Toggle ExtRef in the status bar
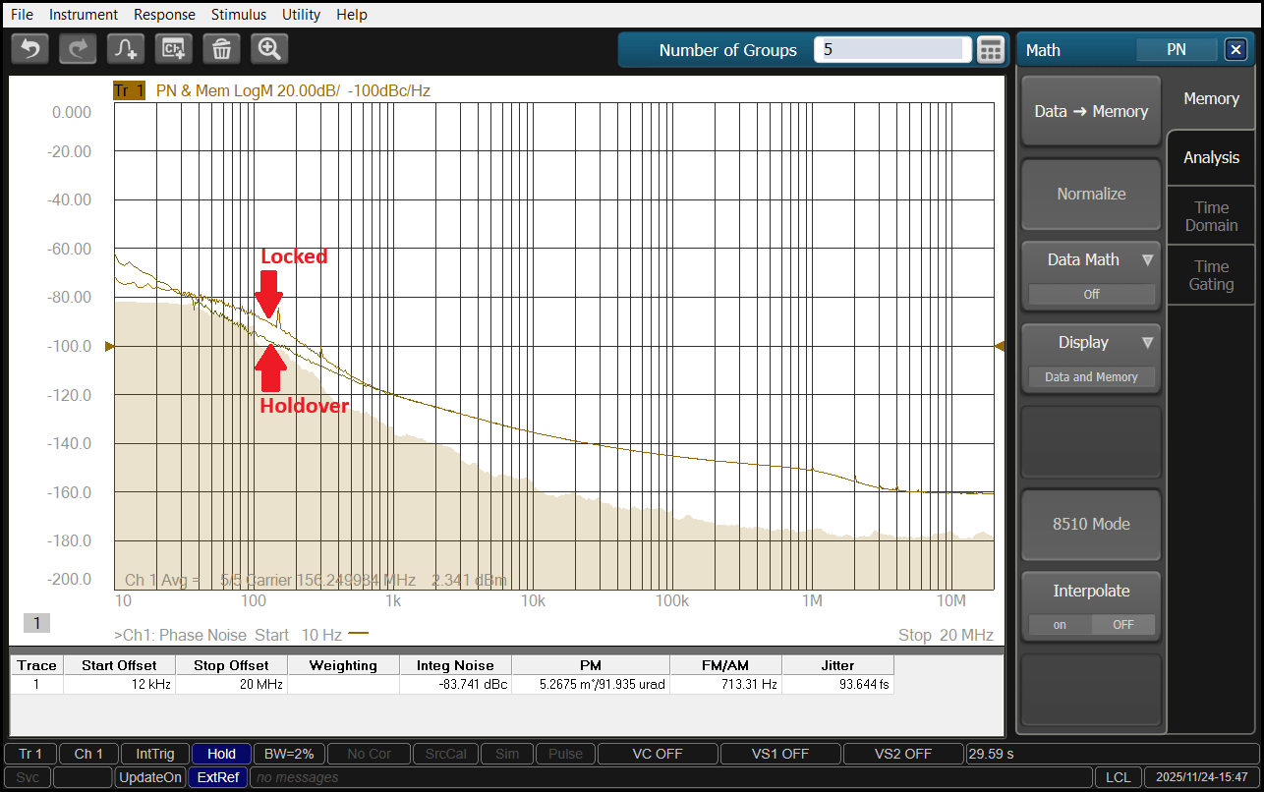 click(217, 777)
